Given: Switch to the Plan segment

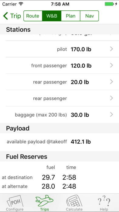Looking at the screenshot, I should pyautogui.click(x=71, y=16).
